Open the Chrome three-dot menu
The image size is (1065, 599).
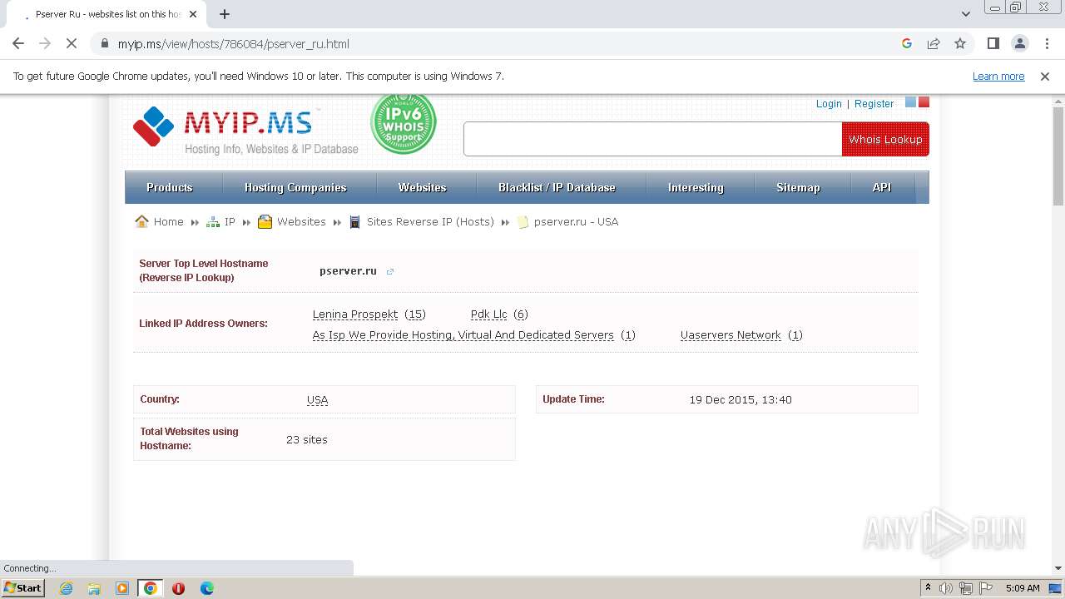[1046, 43]
